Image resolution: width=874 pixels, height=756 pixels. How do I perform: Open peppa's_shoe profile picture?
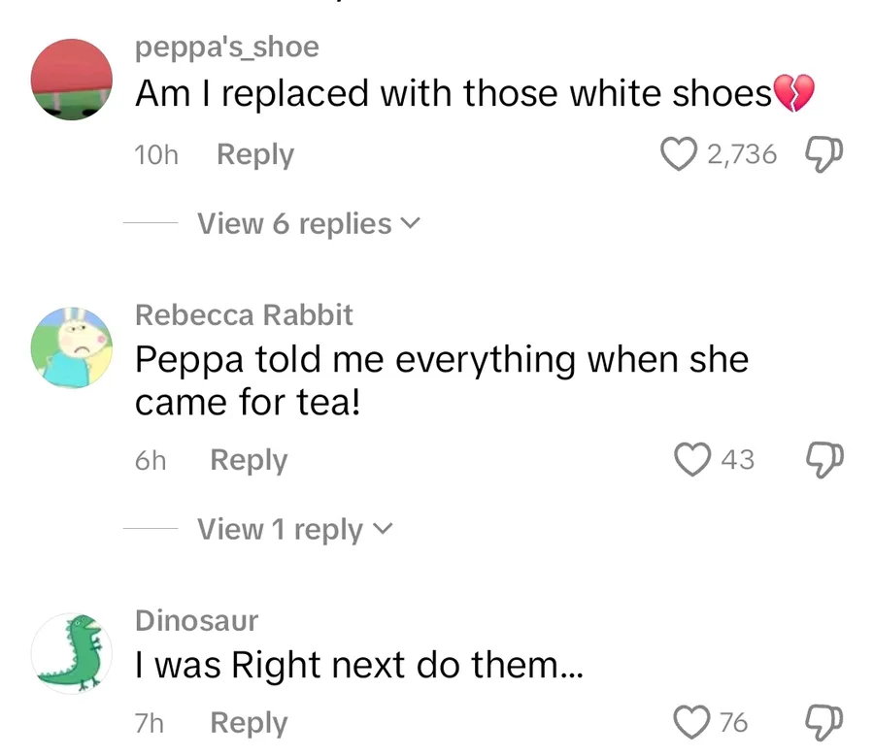pyautogui.click(x=72, y=80)
